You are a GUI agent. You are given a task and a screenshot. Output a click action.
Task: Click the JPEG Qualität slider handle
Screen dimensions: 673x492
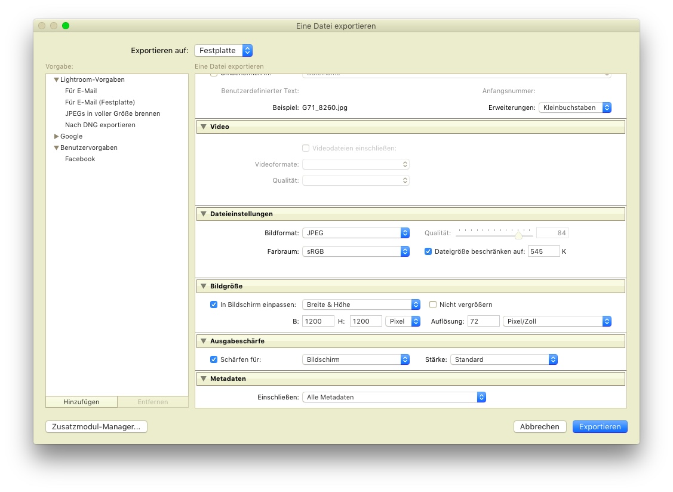point(518,235)
